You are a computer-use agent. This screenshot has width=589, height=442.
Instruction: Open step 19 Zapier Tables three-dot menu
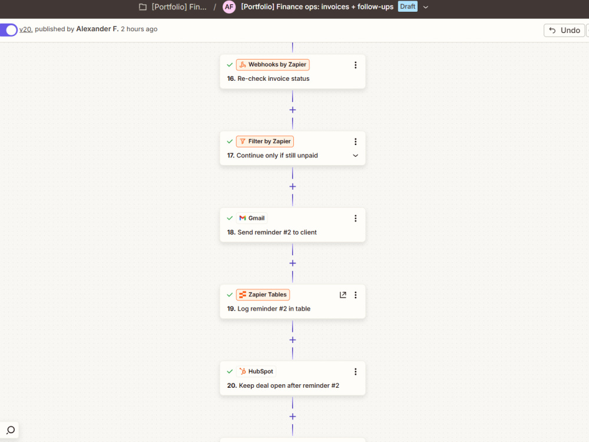pos(355,295)
